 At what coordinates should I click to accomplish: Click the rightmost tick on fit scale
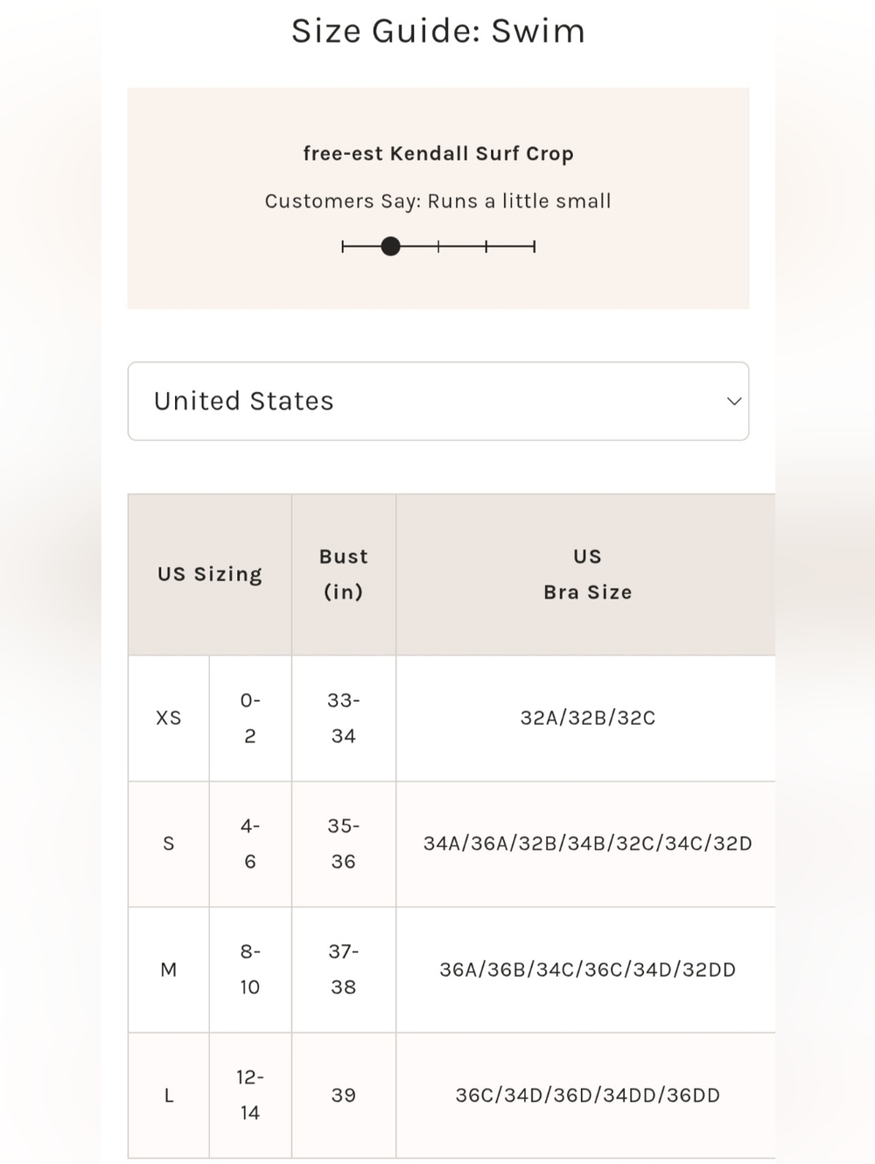[534, 247]
